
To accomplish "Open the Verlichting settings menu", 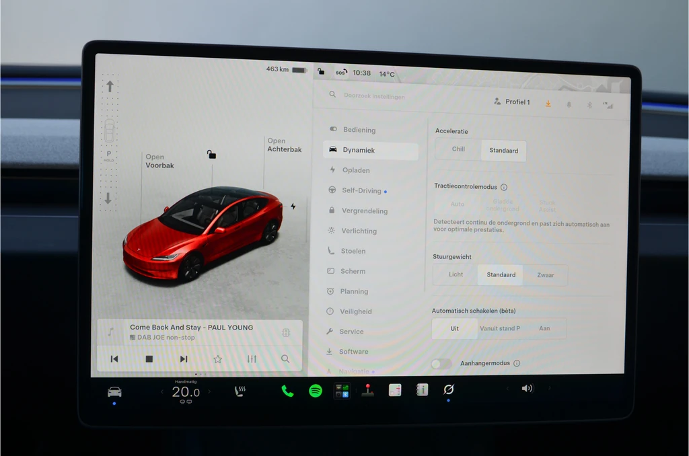I will [x=369, y=231].
